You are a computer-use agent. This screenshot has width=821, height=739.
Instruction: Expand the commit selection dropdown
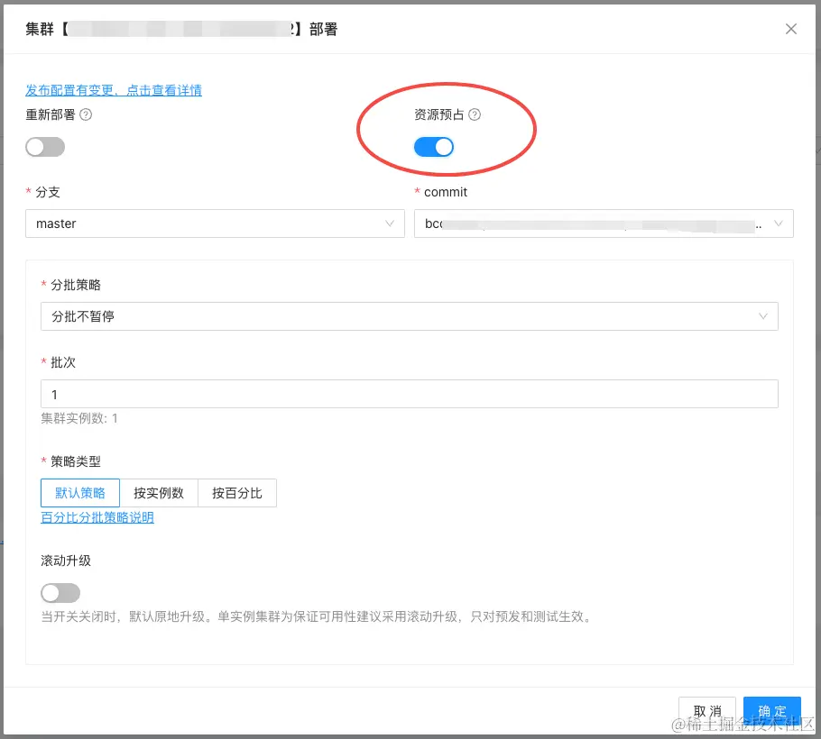[604, 224]
